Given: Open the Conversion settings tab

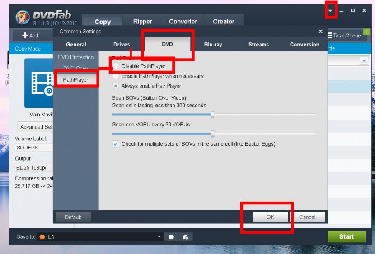Looking at the screenshot, I should 305,44.
